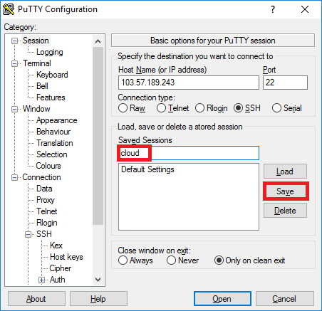Open the Colours settings category
This screenshot has width=322, height=311.
pyautogui.click(x=48, y=166)
